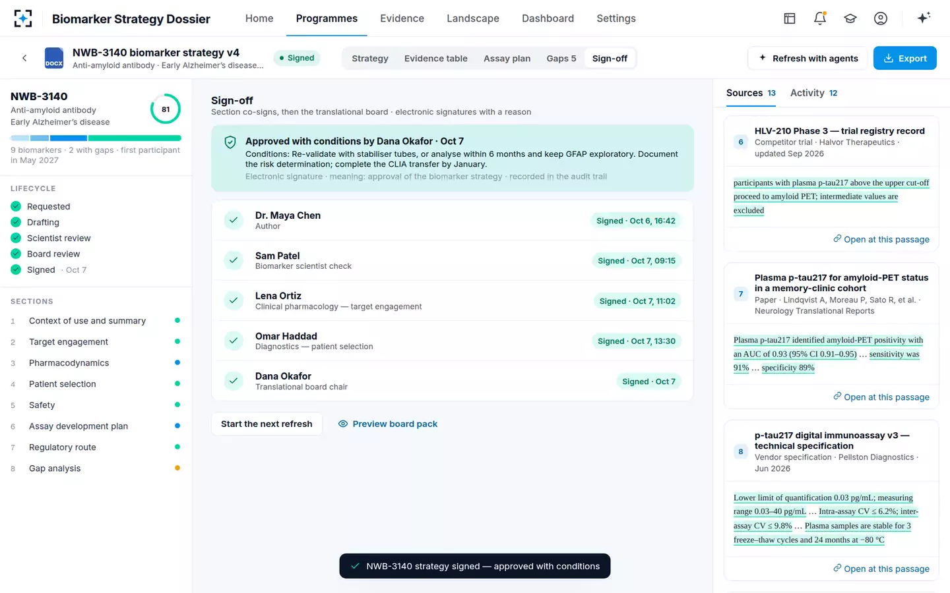Show the Activity 12 panel tab
Image resolution: width=950 pixels, height=593 pixels.
[813, 93]
